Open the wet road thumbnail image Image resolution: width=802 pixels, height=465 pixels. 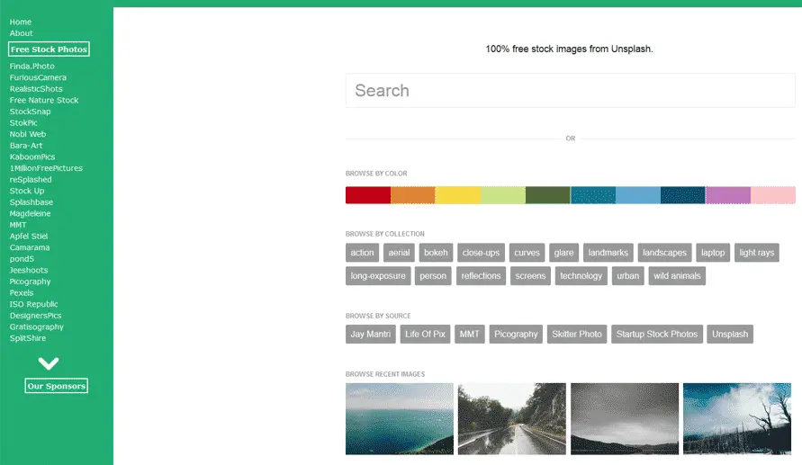pyautogui.click(x=512, y=419)
